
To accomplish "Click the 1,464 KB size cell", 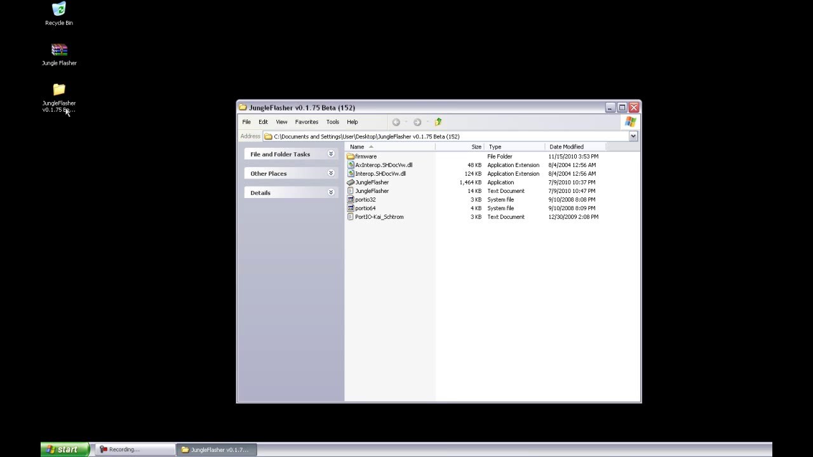I will pyautogui.click(x=471, y=183).
